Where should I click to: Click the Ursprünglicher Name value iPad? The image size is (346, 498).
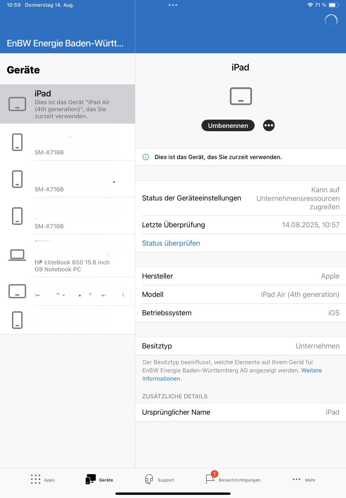coord(333,412)
